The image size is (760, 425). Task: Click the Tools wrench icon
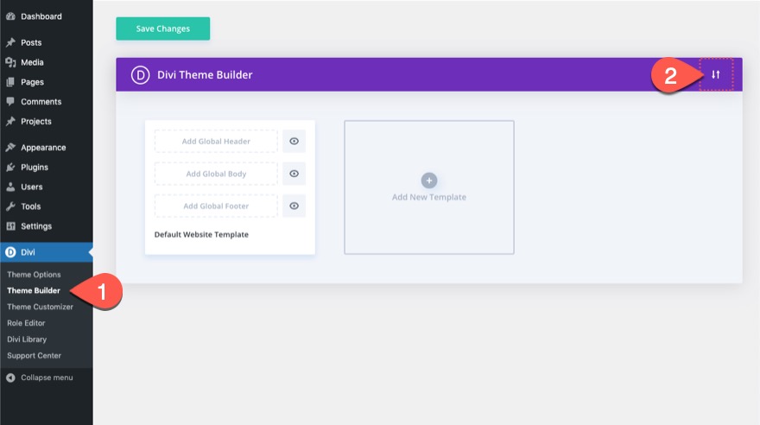[10, 206]
